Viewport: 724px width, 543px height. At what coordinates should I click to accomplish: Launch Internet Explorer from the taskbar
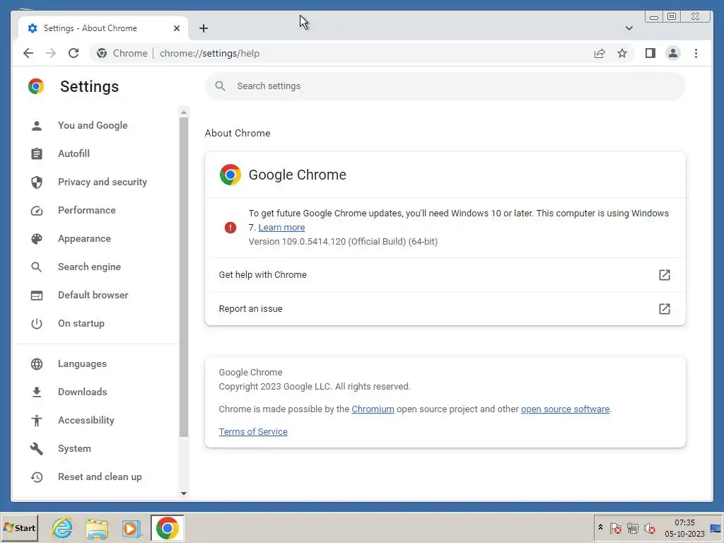point(62,527)
